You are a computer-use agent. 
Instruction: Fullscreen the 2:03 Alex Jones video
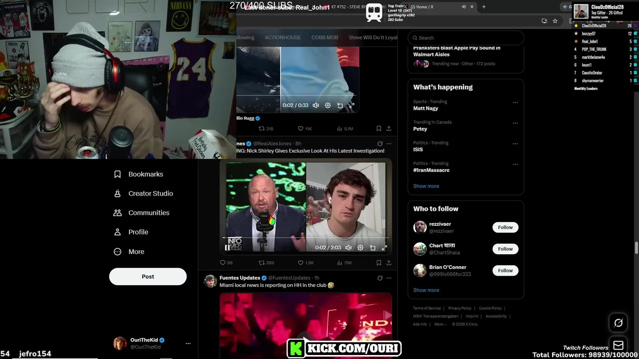pyautogui.click(x=384, y=248)
